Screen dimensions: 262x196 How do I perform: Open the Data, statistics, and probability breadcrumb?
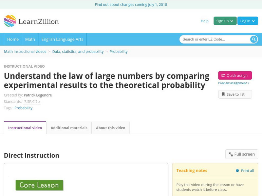click(x=78, y=52)
